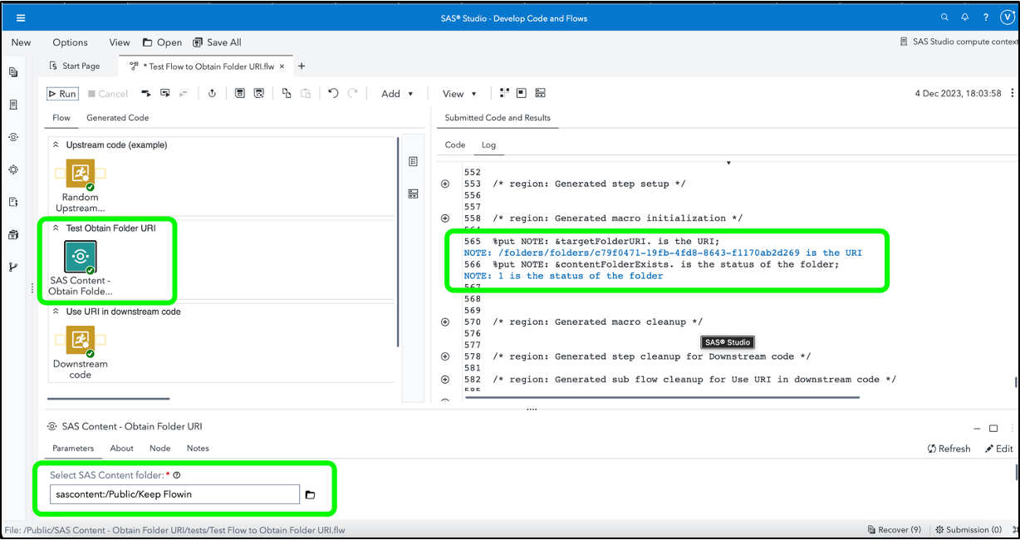Open the hamburger applications menu

point(21,17)
